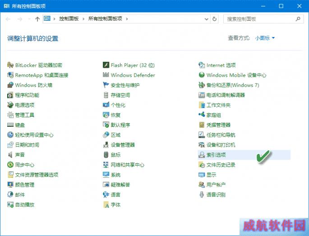Viewport: 309px width, 236px height.
Task: Expand the chevron after 控制面板 breadcrumb
Action: 83,19
